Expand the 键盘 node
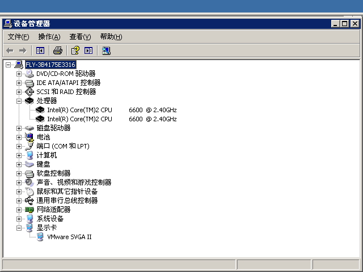Image resolution: width=363 pixels, height=272 pixels. click(19, 164)
